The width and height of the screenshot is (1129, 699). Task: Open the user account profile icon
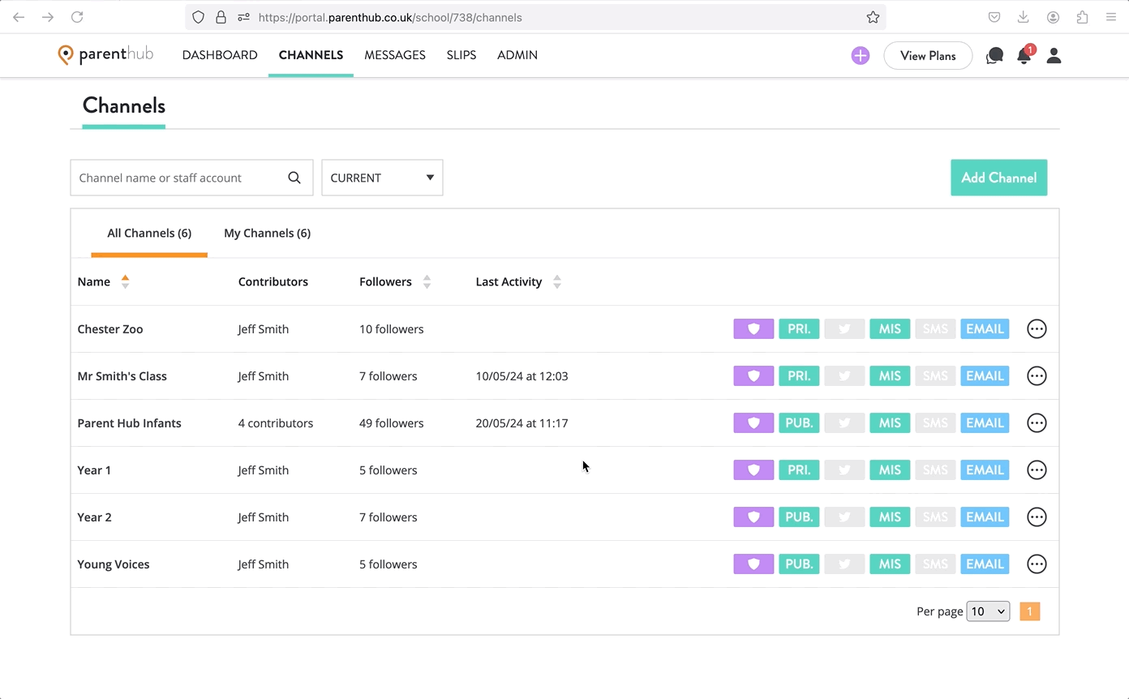[1054, 55]
